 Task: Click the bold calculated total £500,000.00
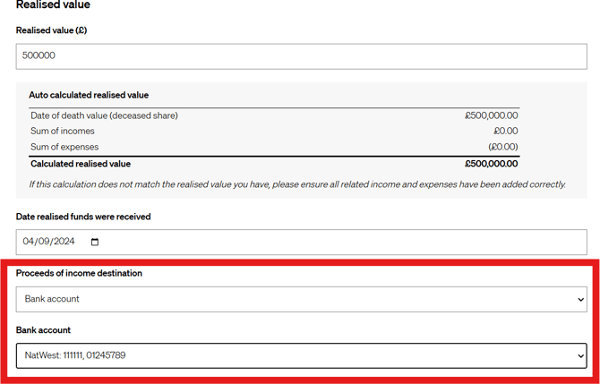(x=491, y=164)
